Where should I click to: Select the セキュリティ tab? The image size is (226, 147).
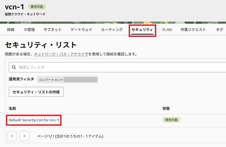tap(142, 30)
